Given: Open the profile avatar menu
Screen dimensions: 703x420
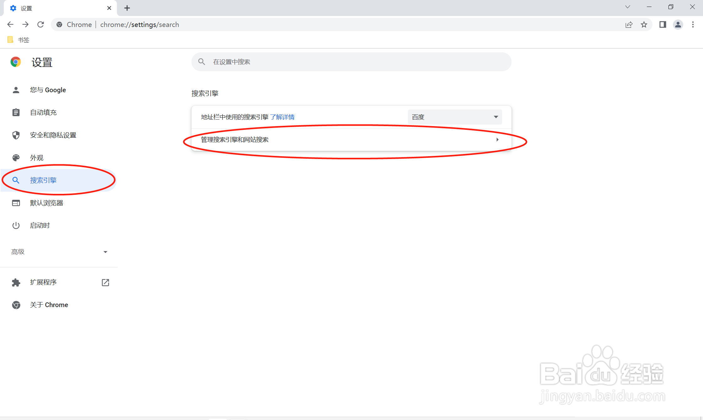Looking at the screenshot, I should click(678, 24).
